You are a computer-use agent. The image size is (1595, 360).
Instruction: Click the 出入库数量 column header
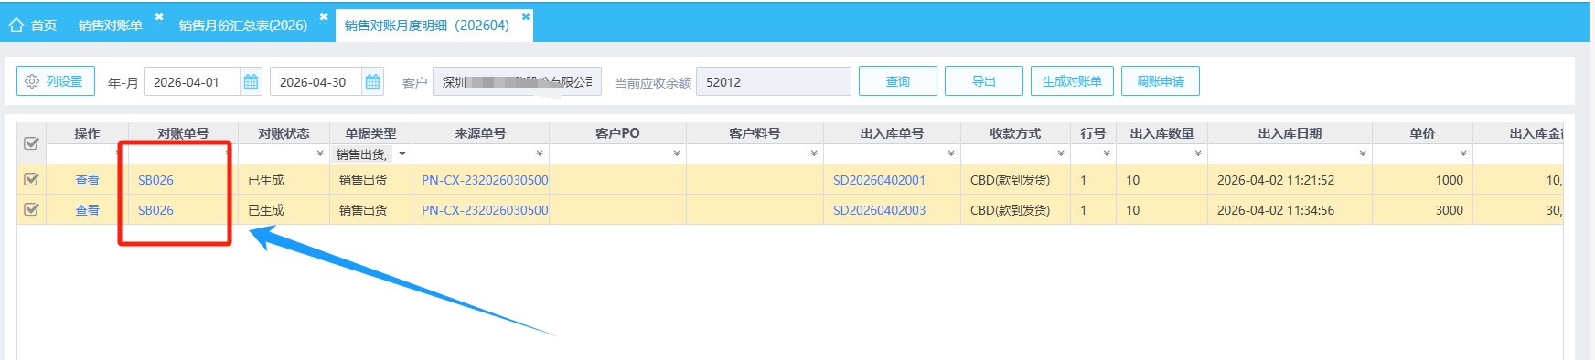click(x=1161, y=133)
